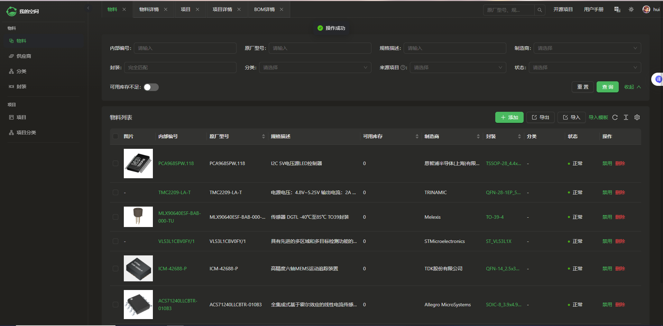Image resolution: width=663 pixels, height=326 pixels.
Task: Open the PCA9685PW,118 chip thumbnail
Action: coord(138,163)
